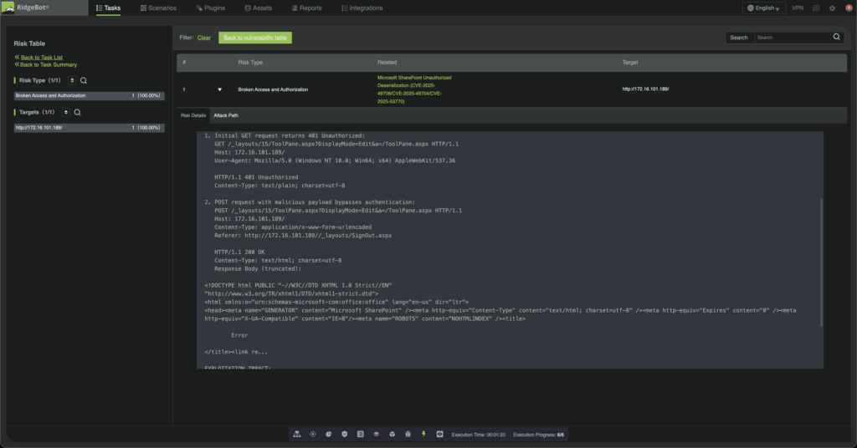The image size is (857, 448).
Task: Click the shield checkmark icon
Action: 344,435
